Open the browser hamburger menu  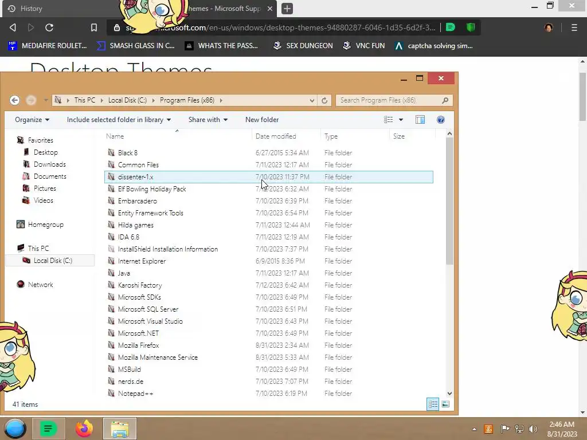point(574,27)
